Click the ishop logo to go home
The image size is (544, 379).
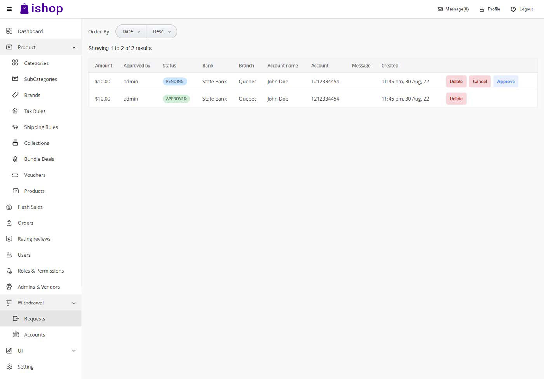(41, 9)
